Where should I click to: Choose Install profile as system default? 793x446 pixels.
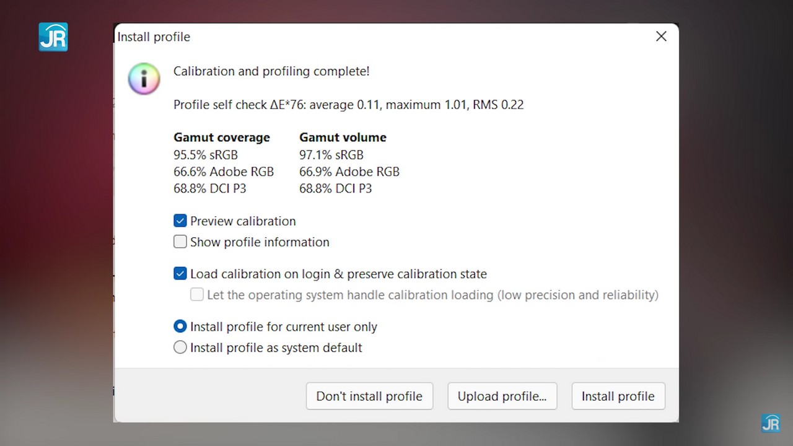180,348
